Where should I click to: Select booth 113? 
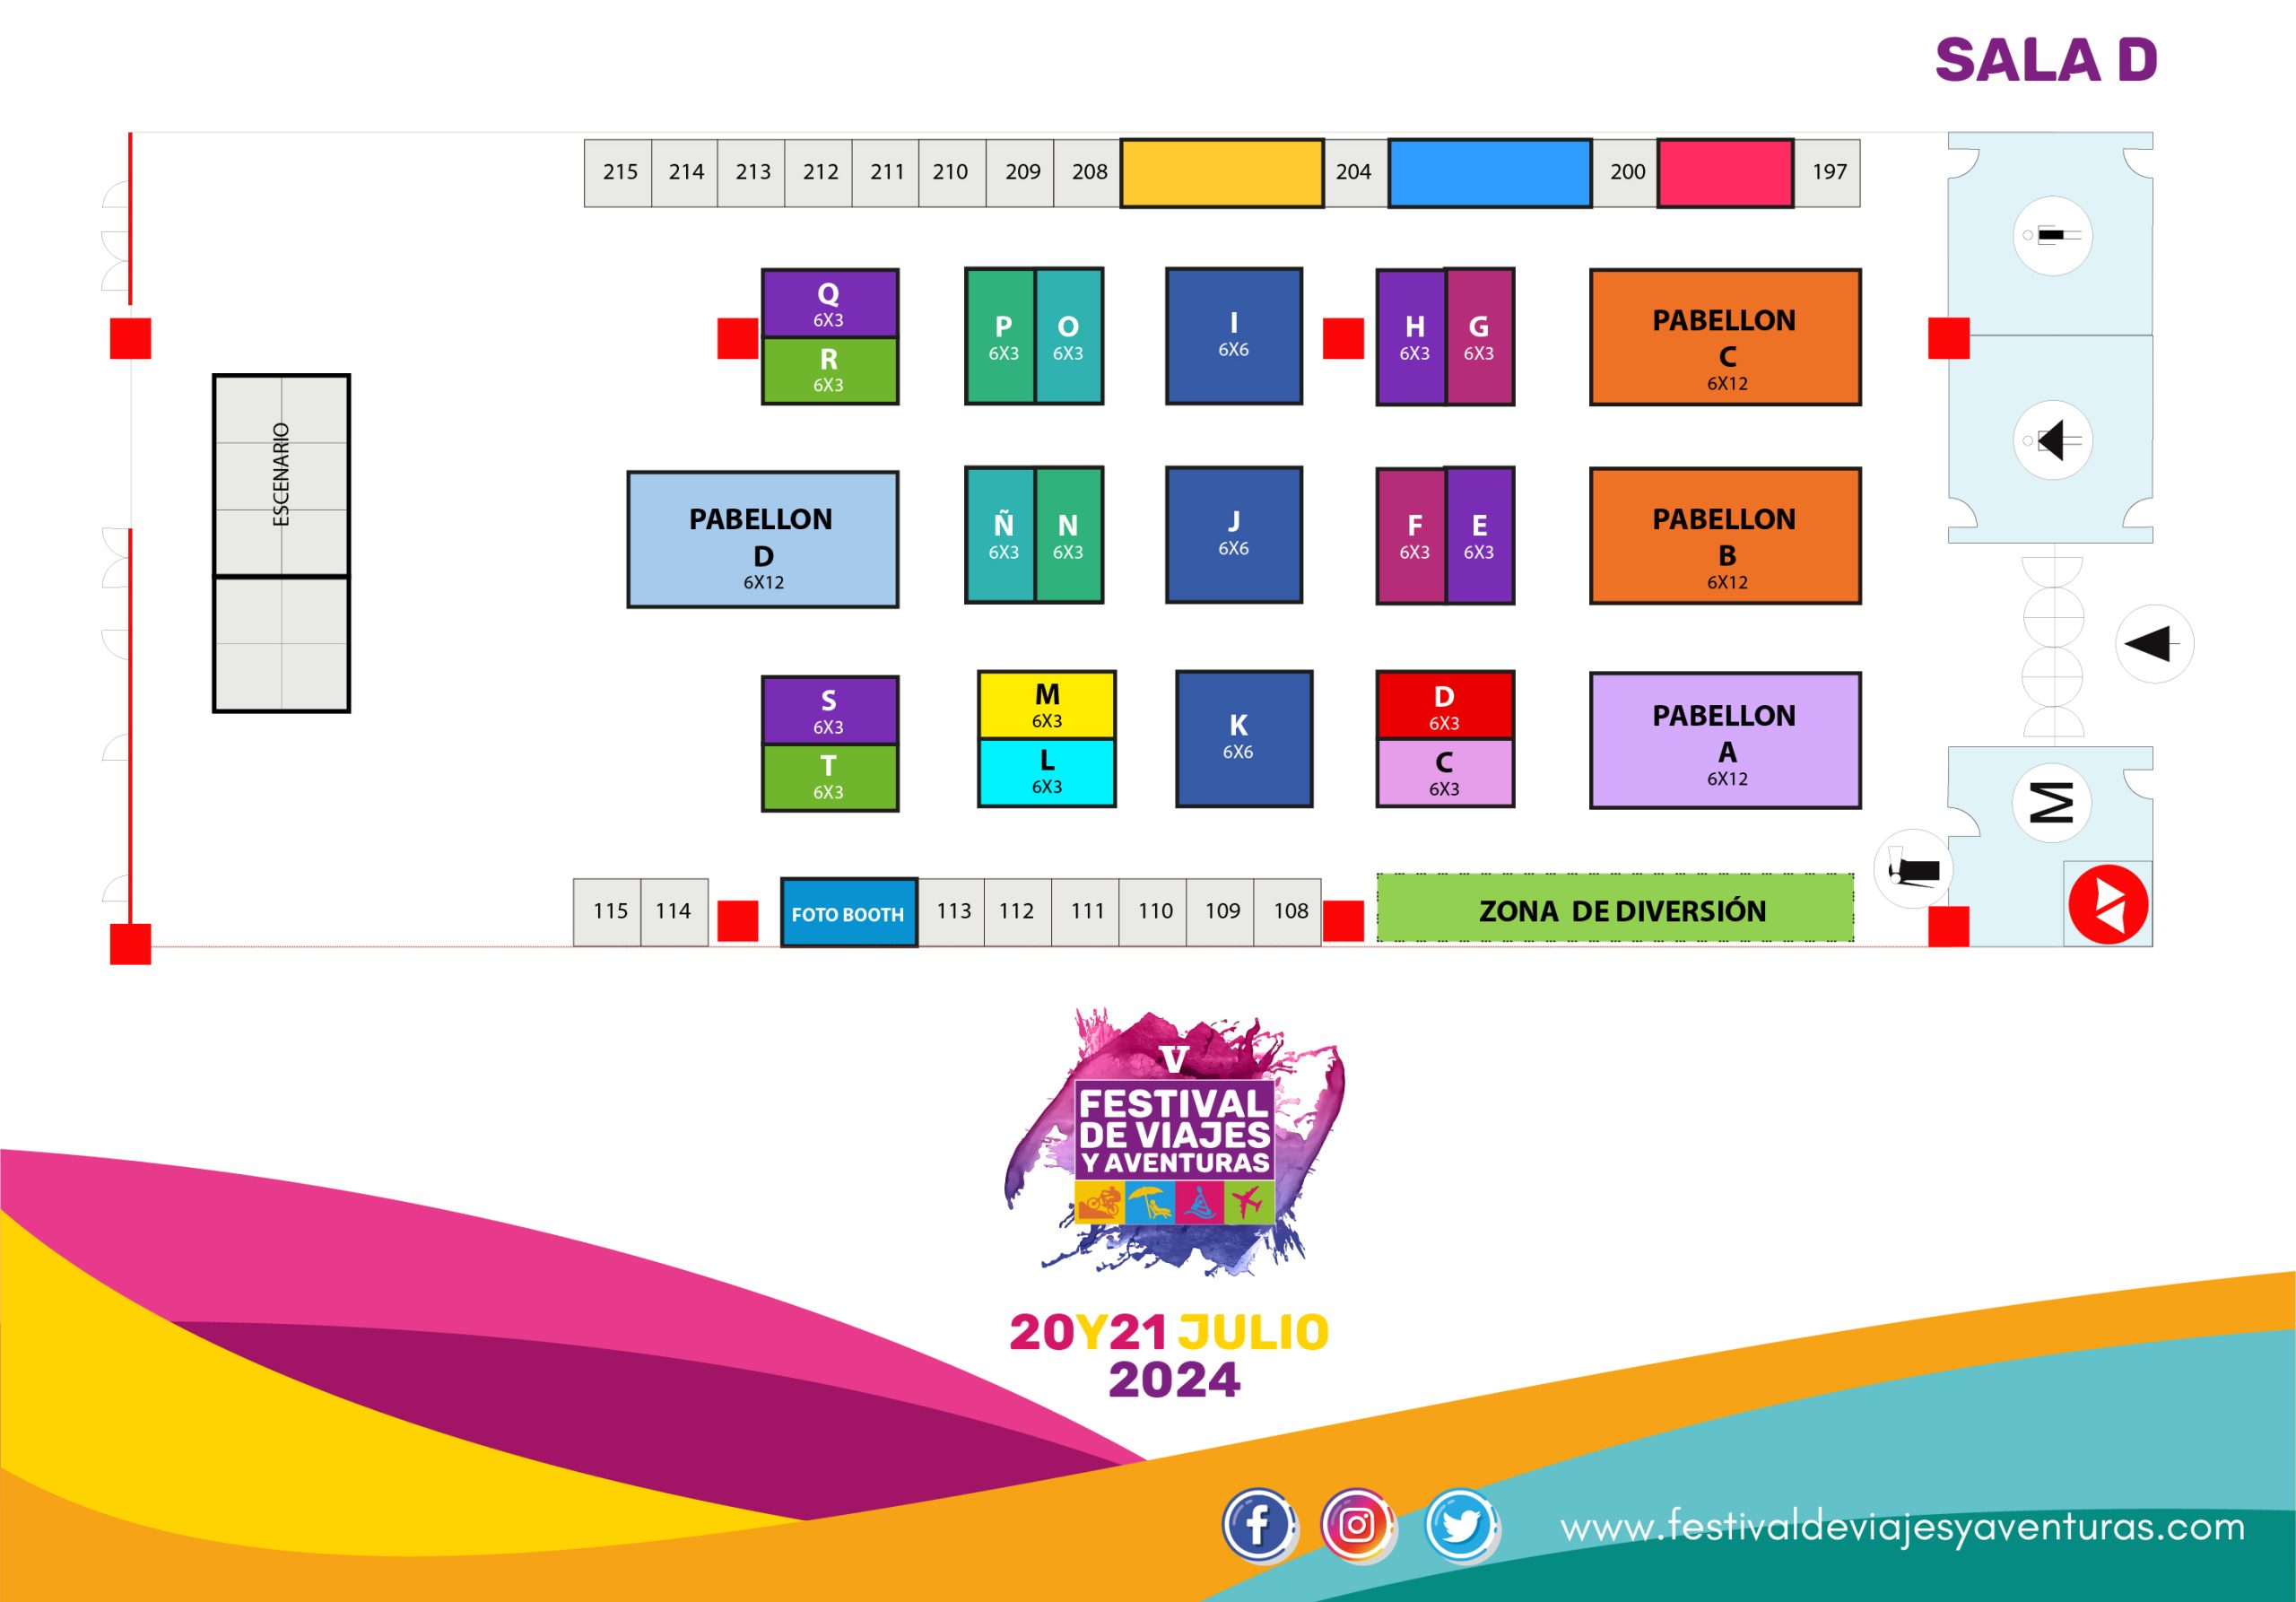coord(951,912)
